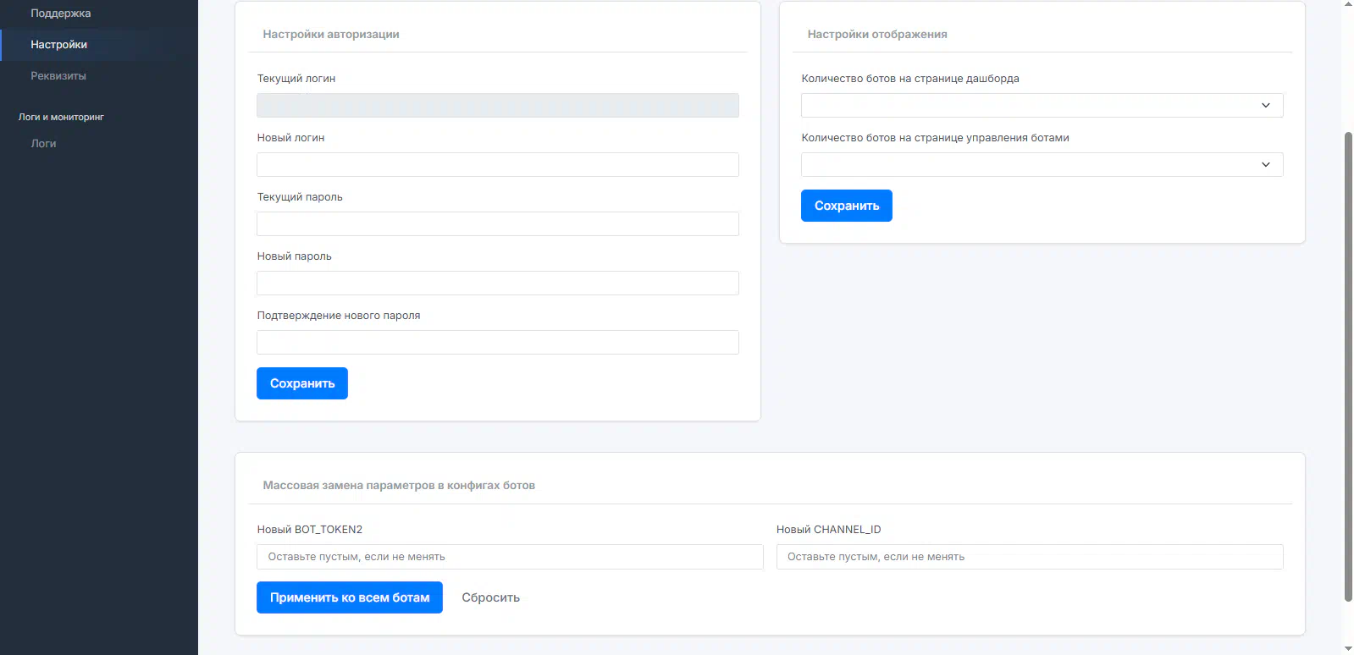Click the Сбросить link
1354x655 pixels.
[x=490, y=597]
